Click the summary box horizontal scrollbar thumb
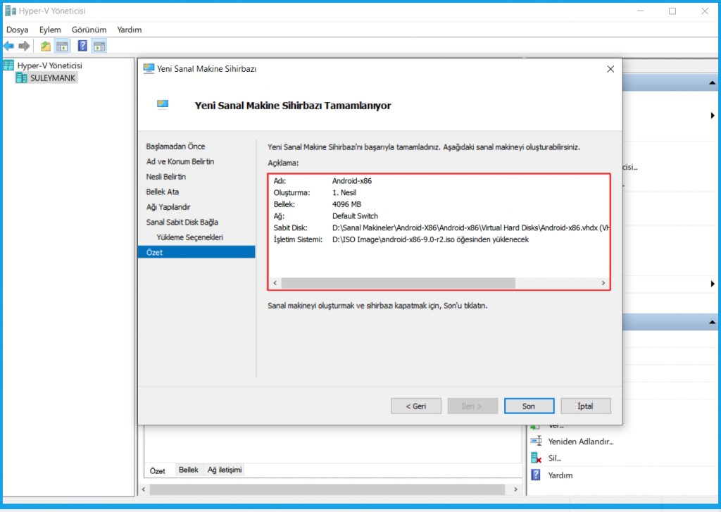The image size is (721, 512). click(399, 283)
